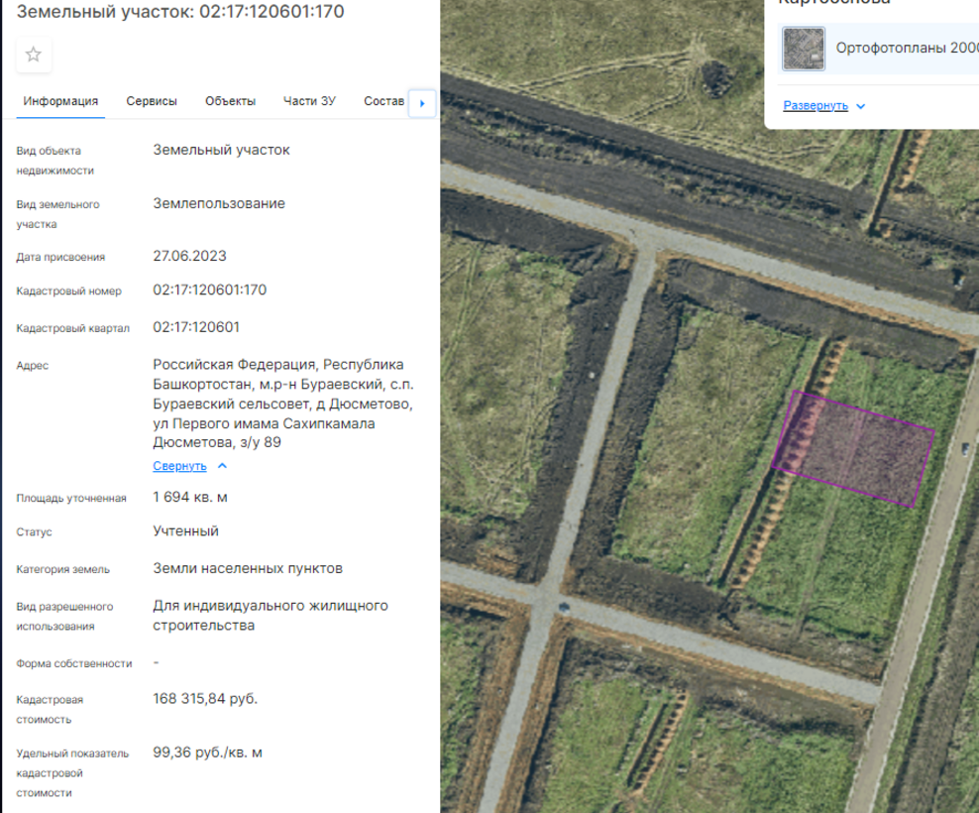Viewport: 979px width, 813px height.
Task: Select unit value 99,36 руб./кв. м
Action: point(208,753)
